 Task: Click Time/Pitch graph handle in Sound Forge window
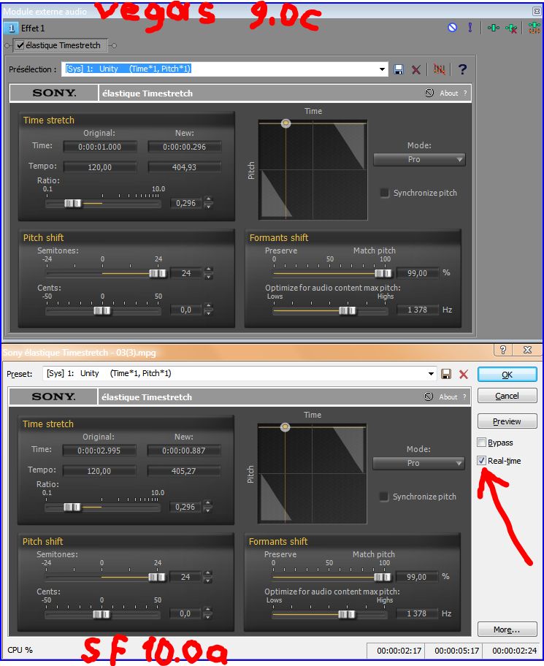click(x=286, y=427)
